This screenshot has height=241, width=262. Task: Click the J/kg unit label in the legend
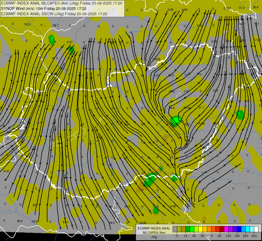[x=154, y=237]
